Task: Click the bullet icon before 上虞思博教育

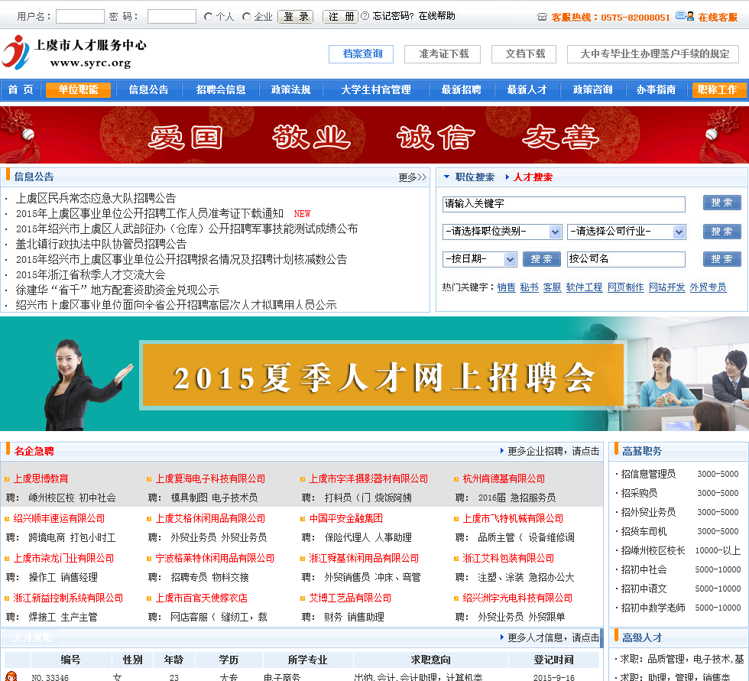Action: click(7, 479)
